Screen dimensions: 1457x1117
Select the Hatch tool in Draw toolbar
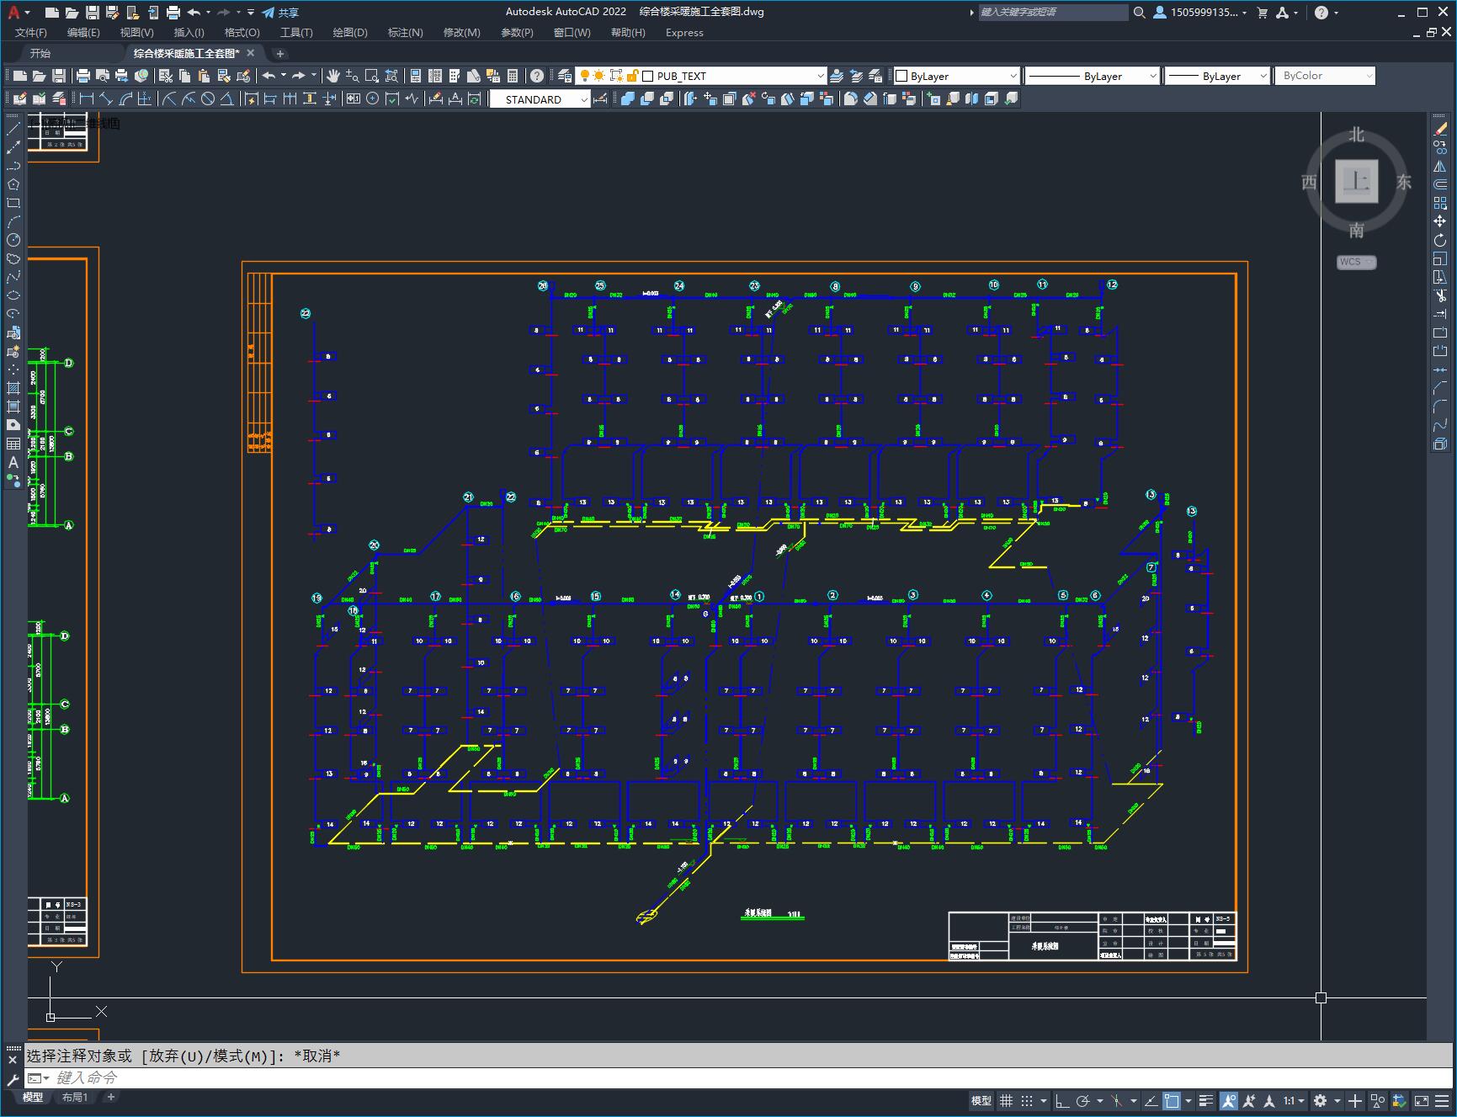(13, 388)
